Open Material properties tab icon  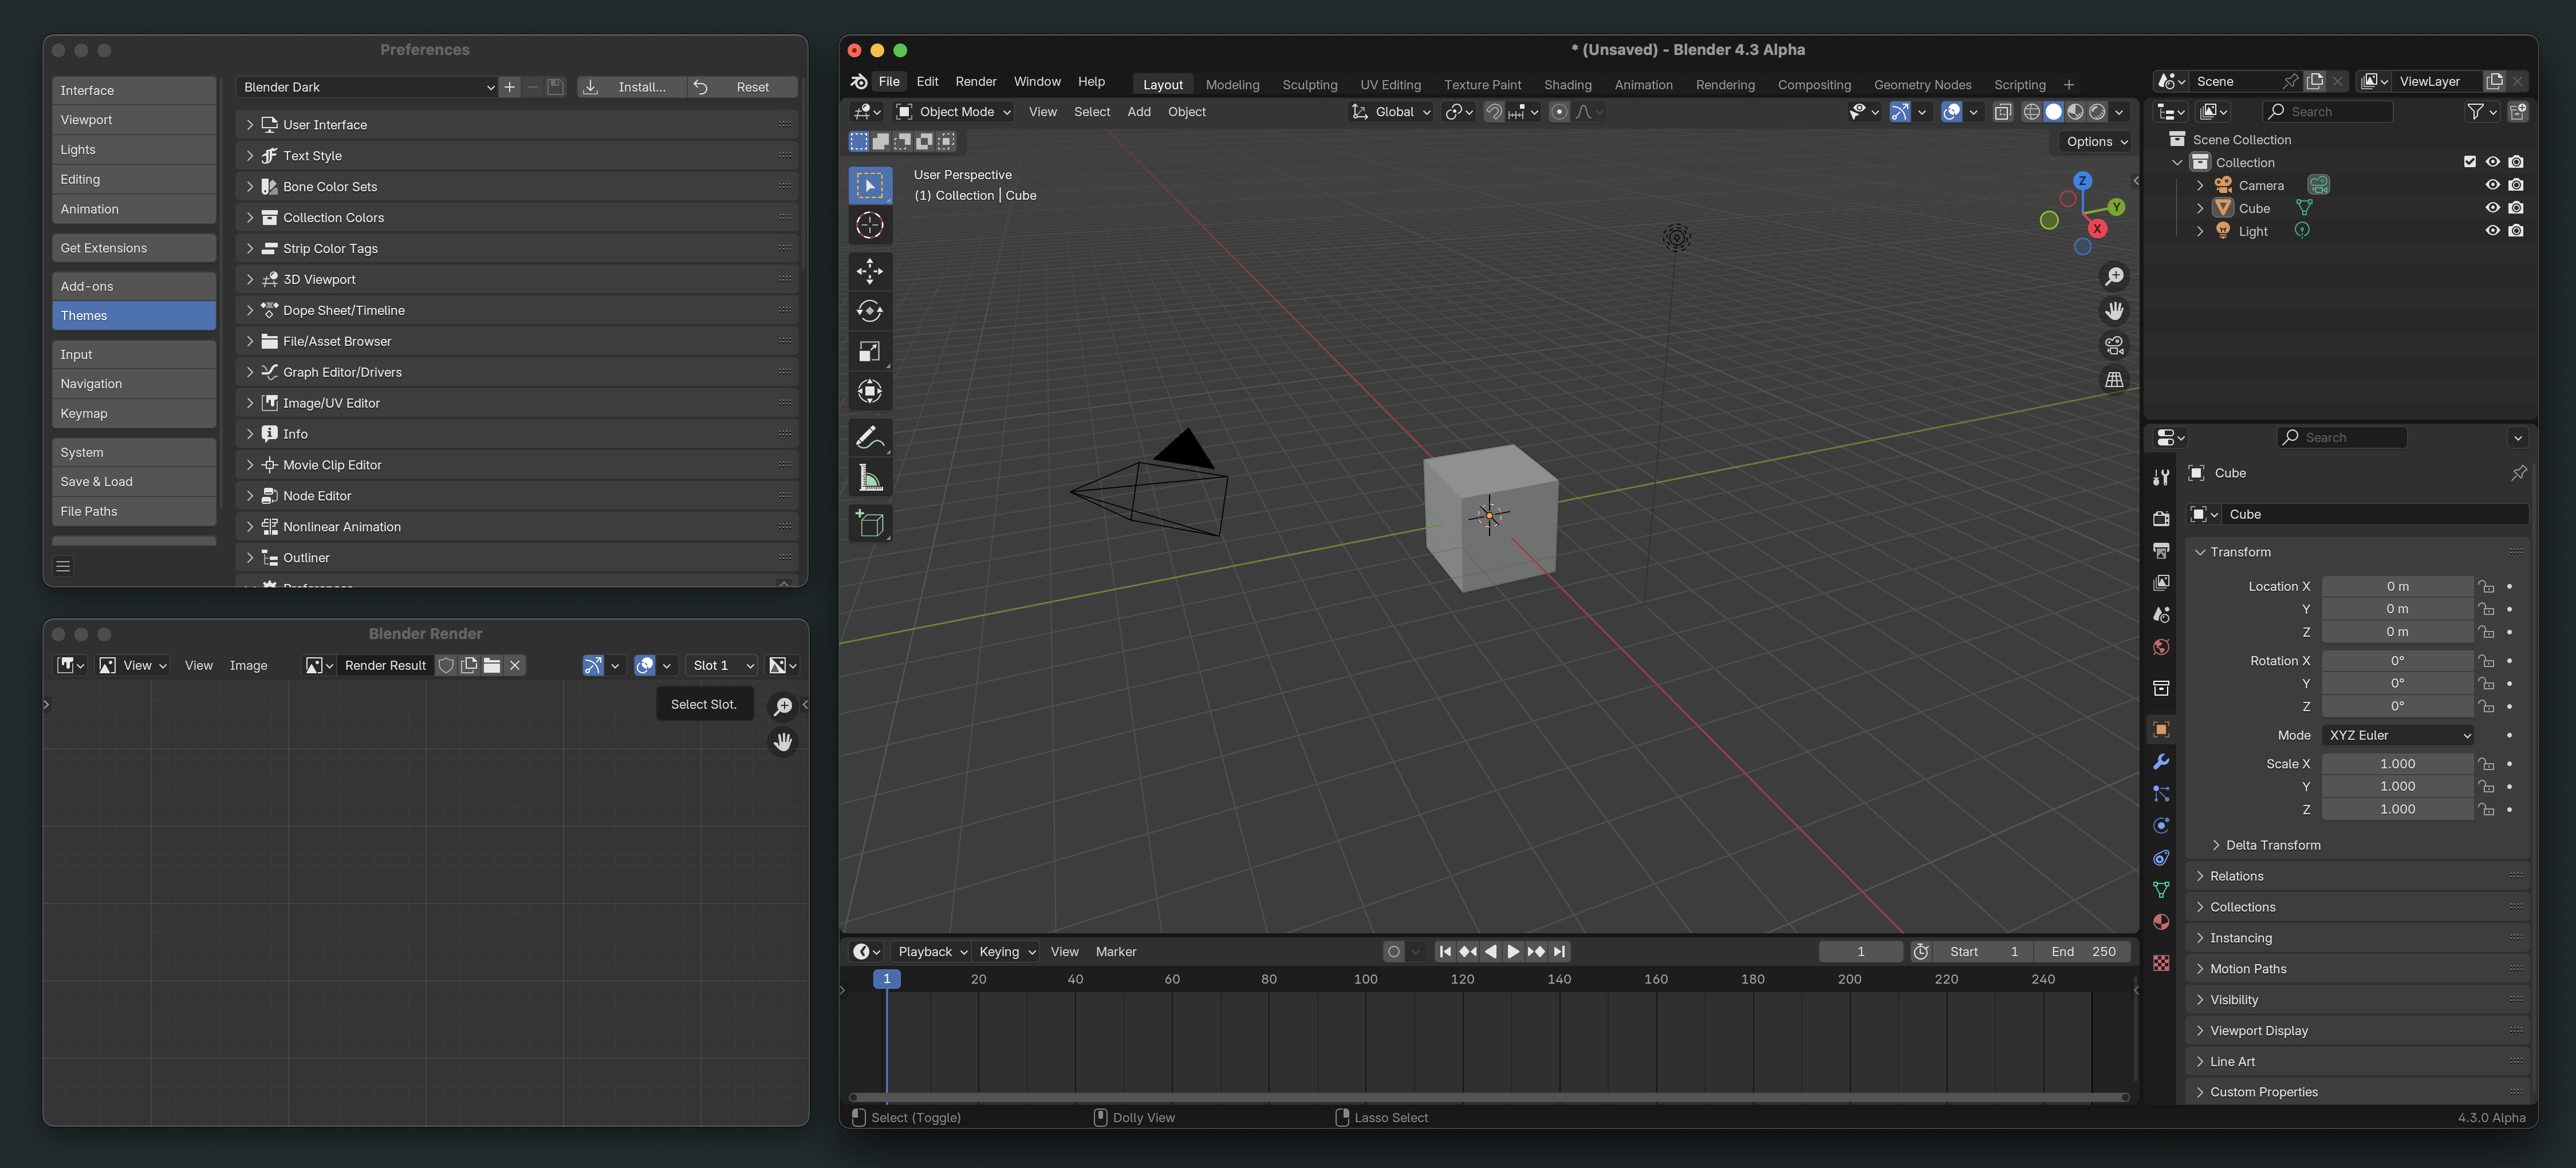(2161, 922)
